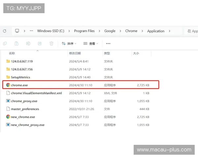Open the 排序 (Sort) dropdown

(x=69, y=43)
